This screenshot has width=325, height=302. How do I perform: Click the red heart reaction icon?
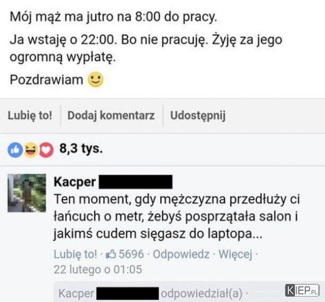tap(46, 150)
